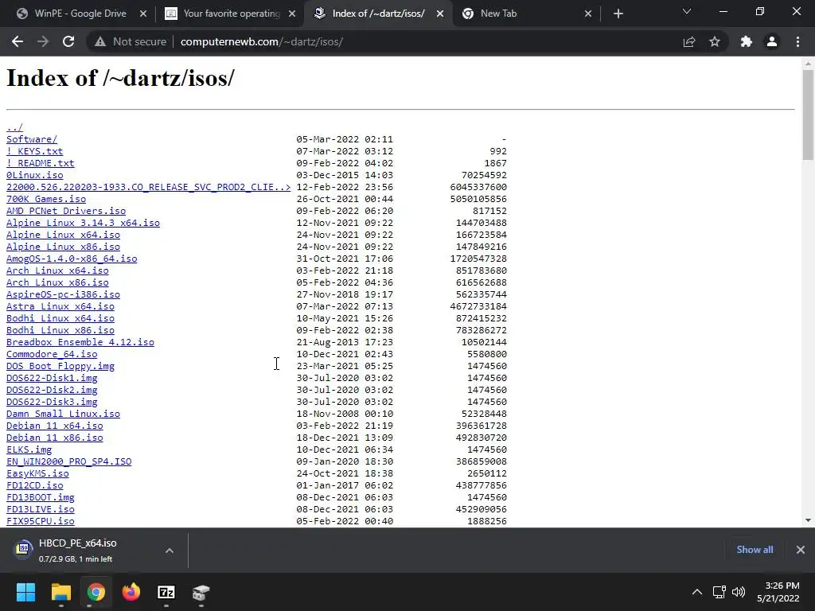Download Alpine Linux 3.14.3 x64.iso
Viewport: 815px width, 611px height.
click(x=83, y=223)
